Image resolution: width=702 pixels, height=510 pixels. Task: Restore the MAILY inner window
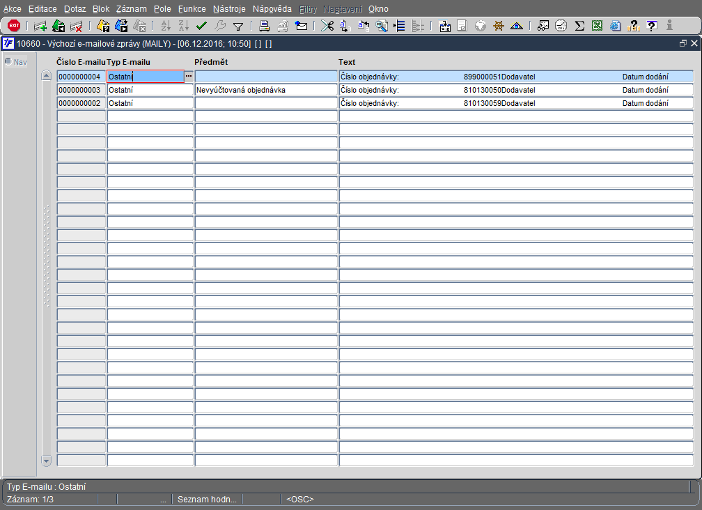tap(682, 43)
